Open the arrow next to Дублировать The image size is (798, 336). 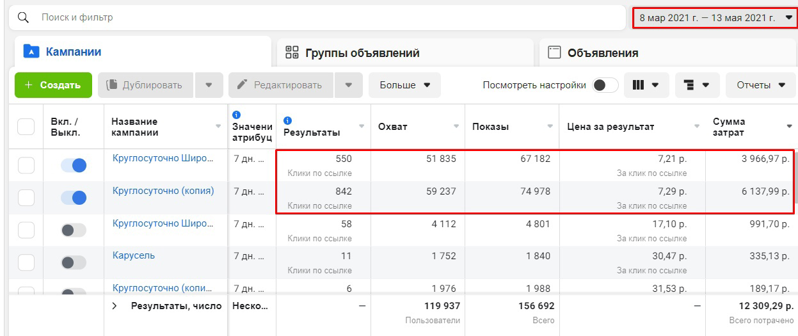pos(209,85)
